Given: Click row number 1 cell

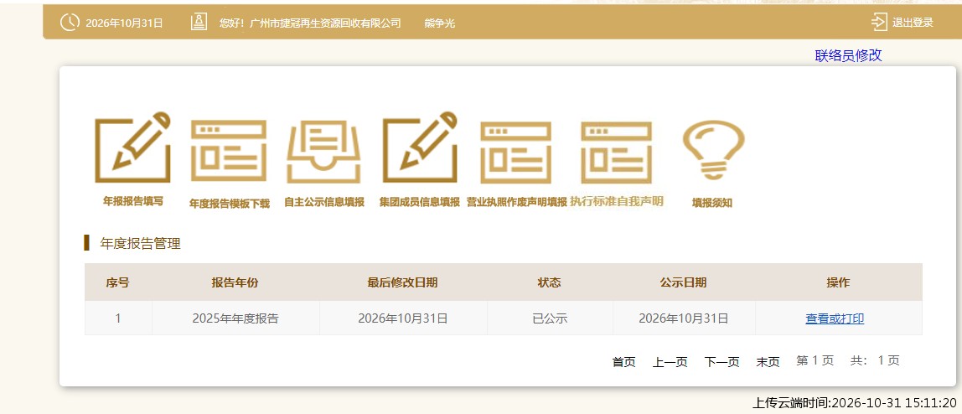Looking at the screenshot, I should 118,318.
